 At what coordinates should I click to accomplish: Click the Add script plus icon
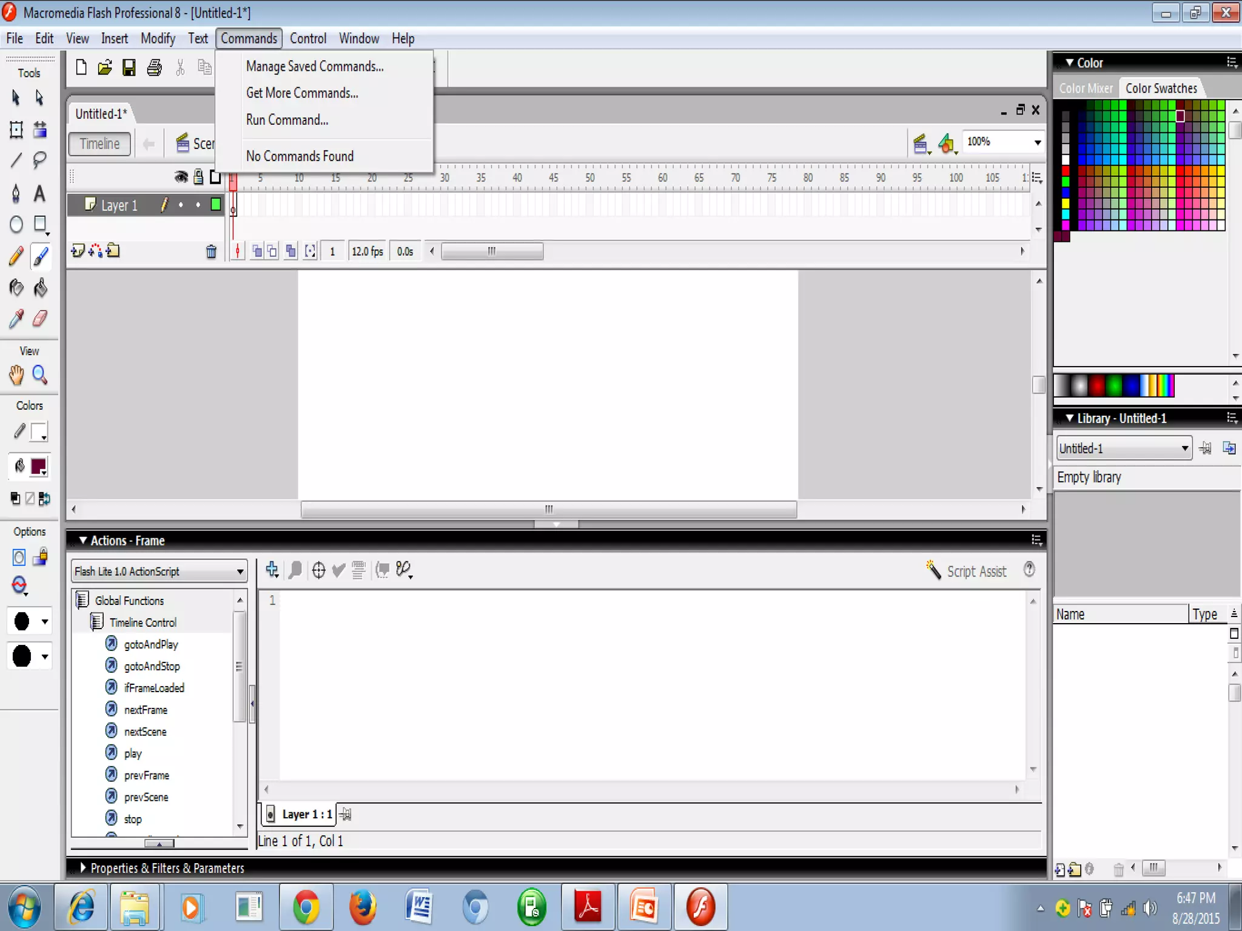click(272, 569)
